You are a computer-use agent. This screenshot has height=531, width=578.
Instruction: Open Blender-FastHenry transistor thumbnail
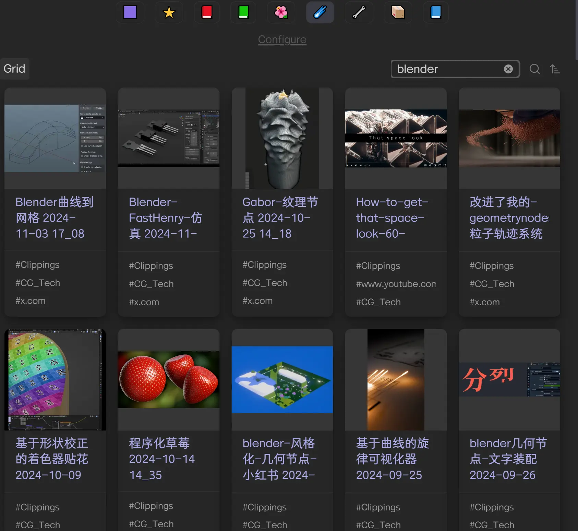(169, 138)
